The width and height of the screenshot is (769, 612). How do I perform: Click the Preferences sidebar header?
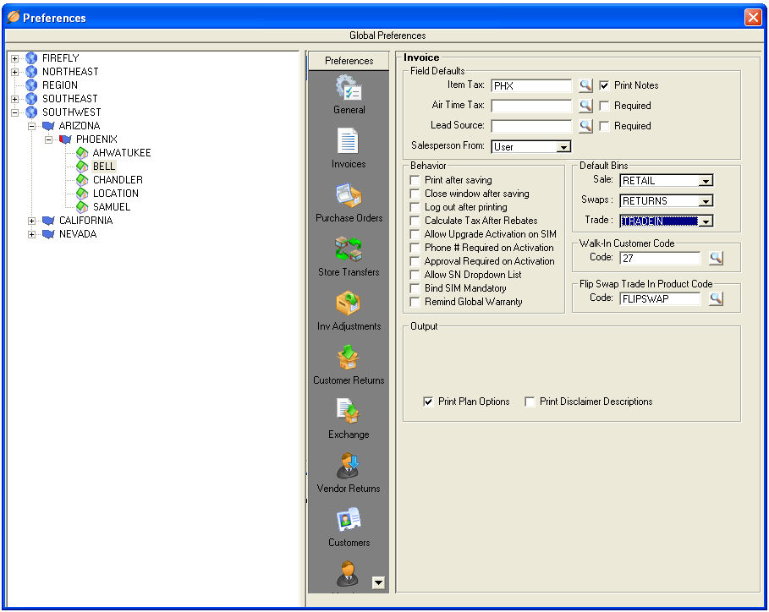(x=349, y=61)
